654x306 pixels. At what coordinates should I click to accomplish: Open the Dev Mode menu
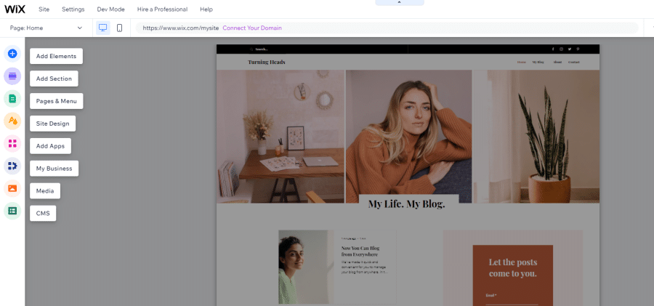point(111,9)
